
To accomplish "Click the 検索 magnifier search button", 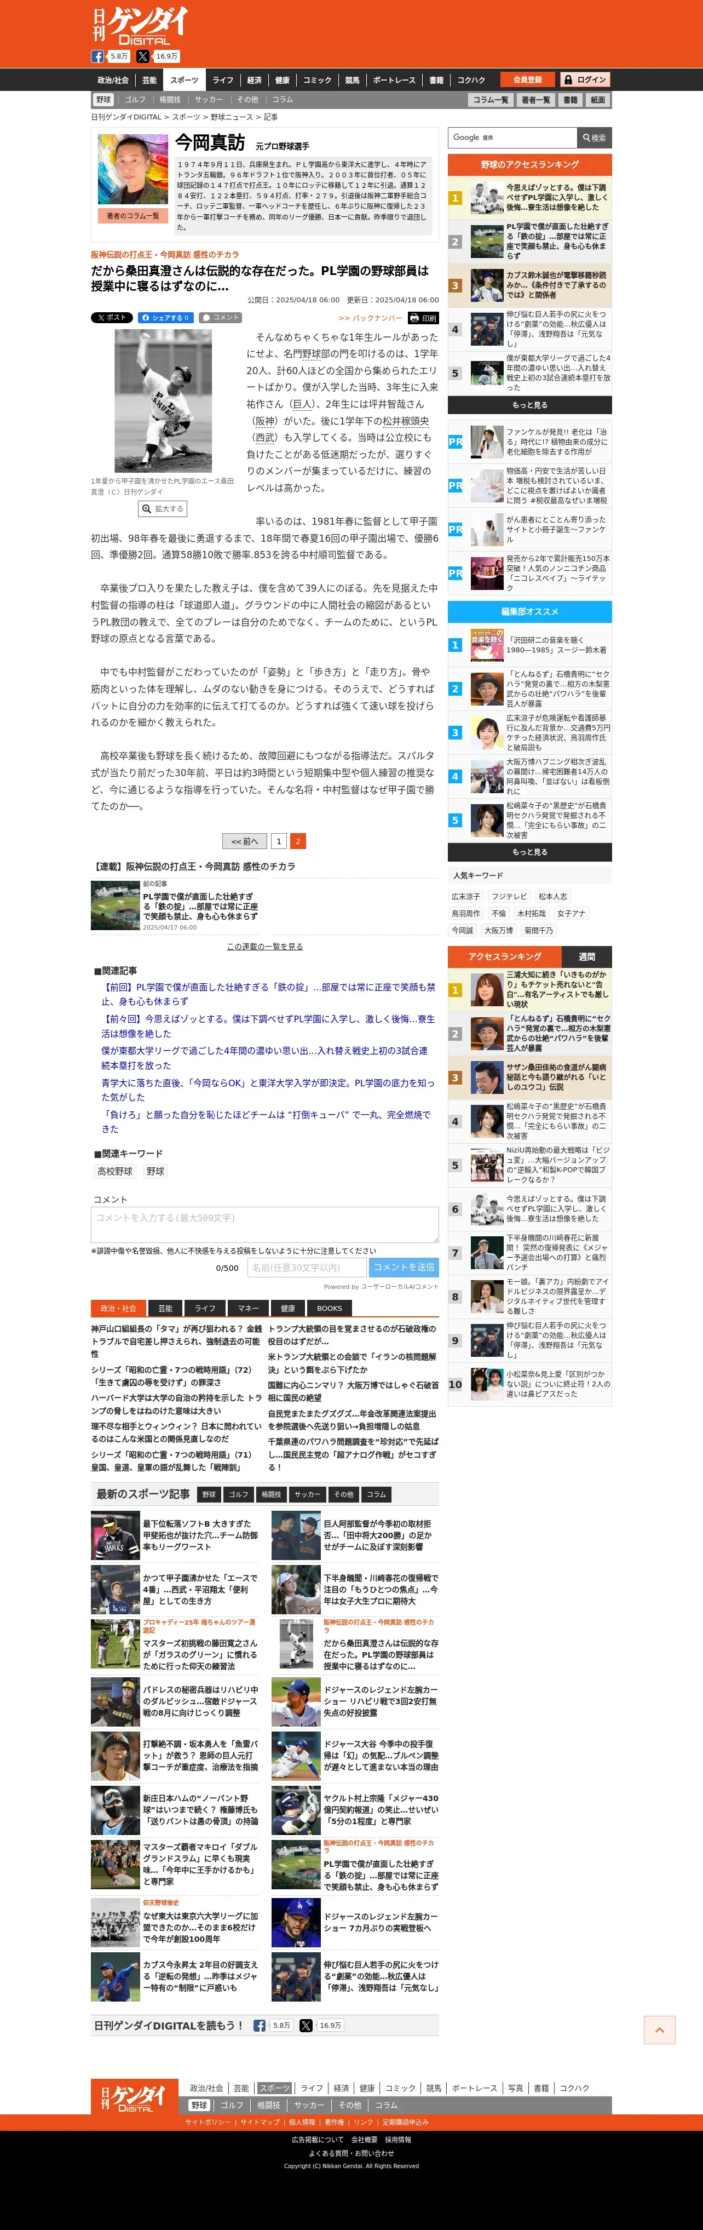I will click(594, 137).
